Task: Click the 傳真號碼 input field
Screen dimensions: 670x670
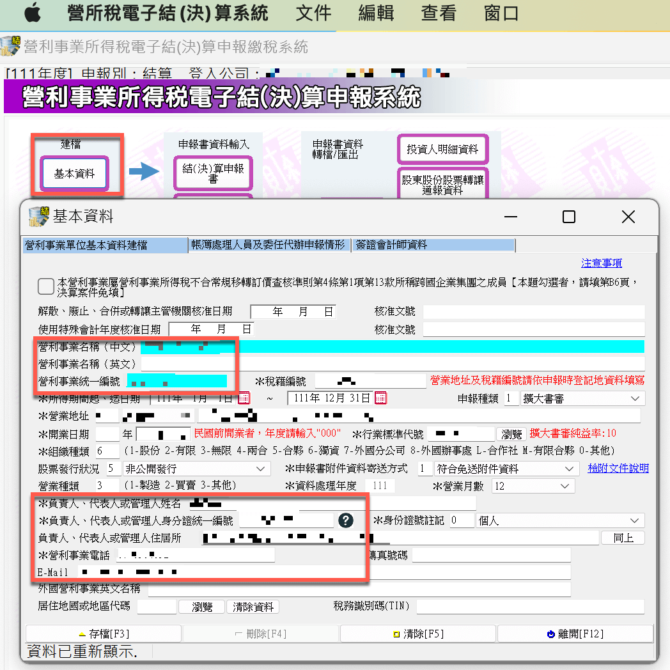Action: point(492,555)
